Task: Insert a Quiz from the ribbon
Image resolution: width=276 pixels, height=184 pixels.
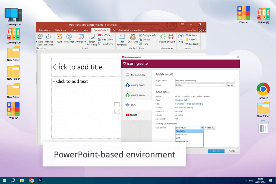Action: point(59,39)
